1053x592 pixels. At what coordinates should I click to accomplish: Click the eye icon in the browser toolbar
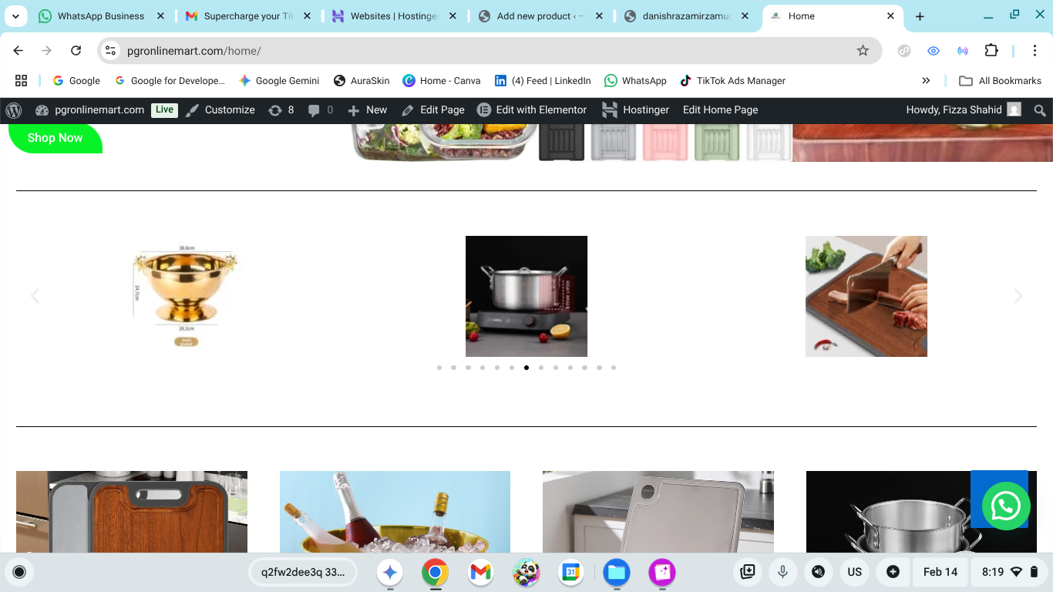tap(934, 50)
